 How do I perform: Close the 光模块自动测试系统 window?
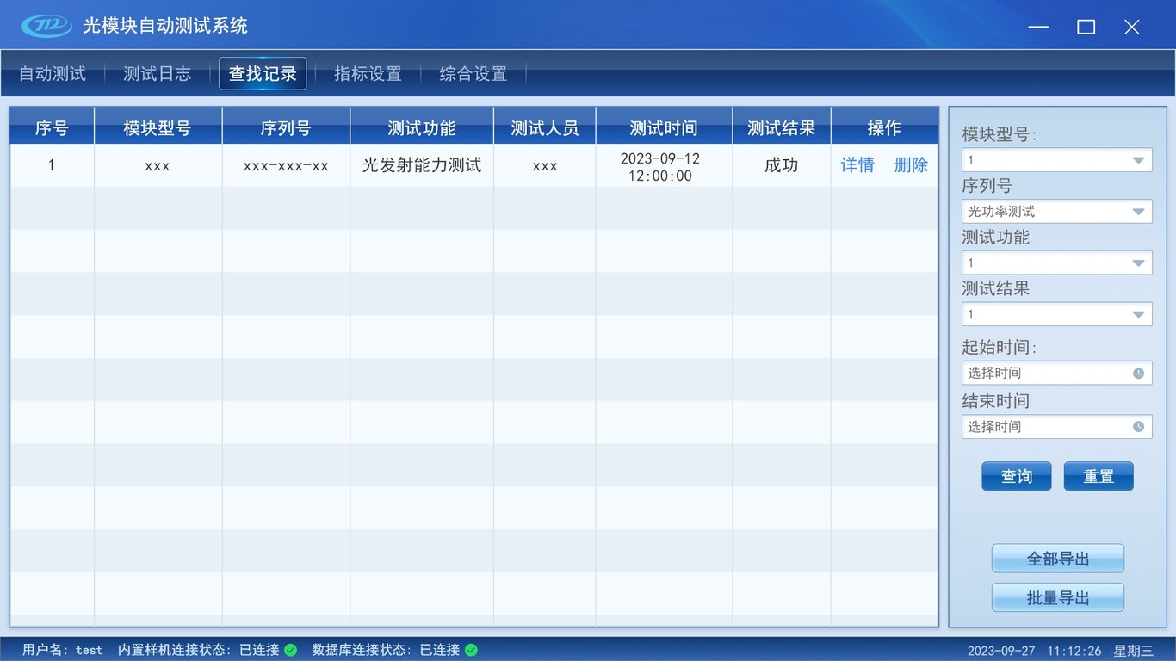(1132, 27)
